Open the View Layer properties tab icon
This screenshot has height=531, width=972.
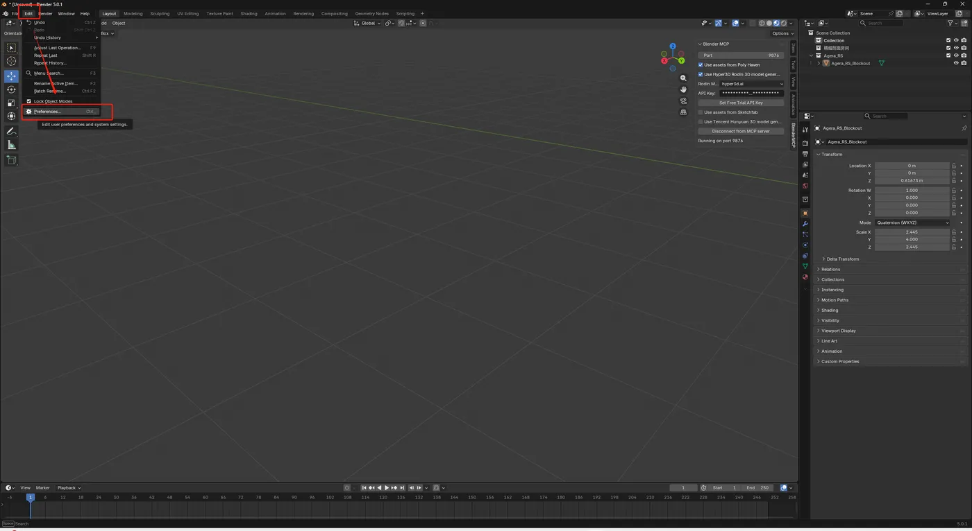(x=805, y=164)
